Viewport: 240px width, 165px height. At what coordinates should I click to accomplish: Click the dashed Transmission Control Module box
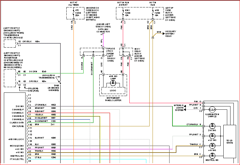(10, 43)
